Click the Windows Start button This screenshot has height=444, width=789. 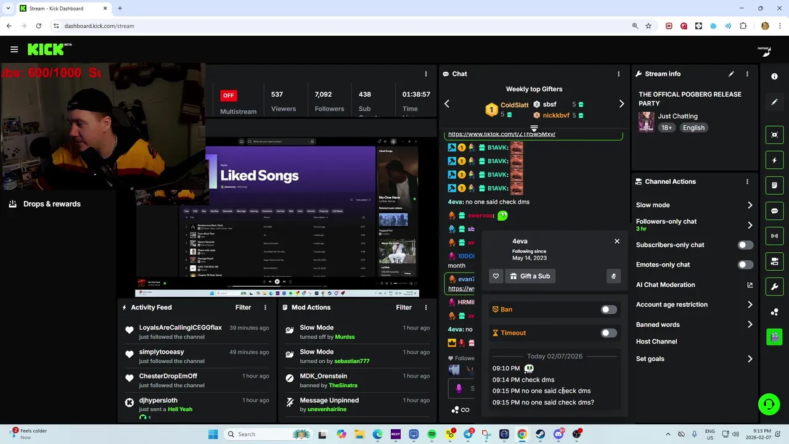click(x=213, y=434)
